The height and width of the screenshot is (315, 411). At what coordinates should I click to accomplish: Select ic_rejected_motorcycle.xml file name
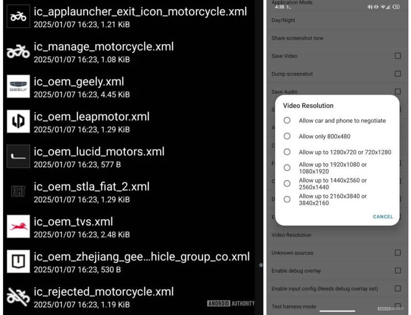(x=104, y=292)
